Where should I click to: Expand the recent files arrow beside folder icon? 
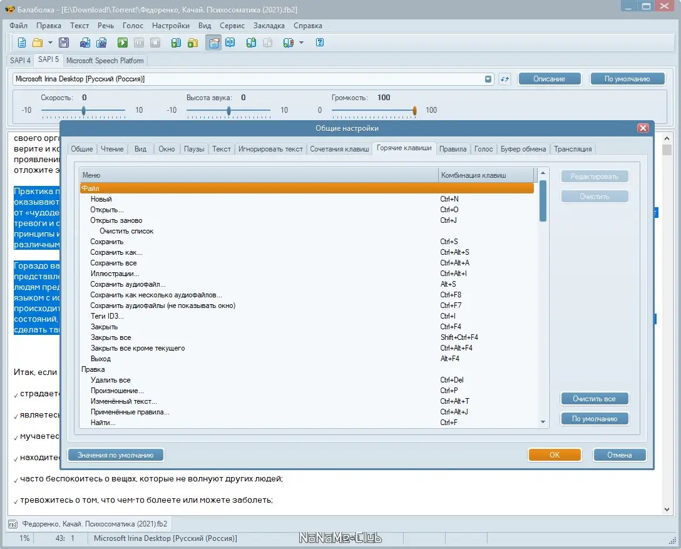50,43
